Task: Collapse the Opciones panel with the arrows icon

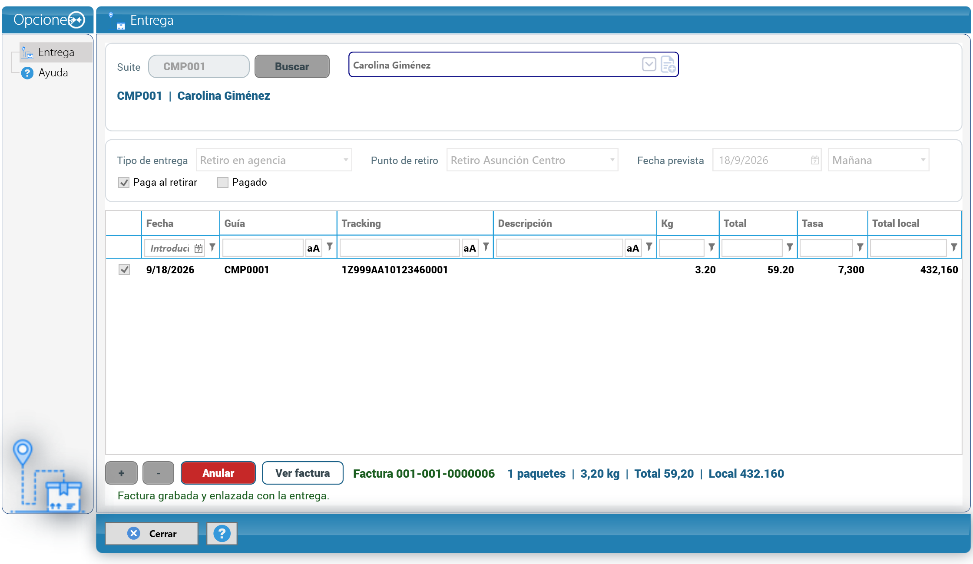Action: [77, 20]
